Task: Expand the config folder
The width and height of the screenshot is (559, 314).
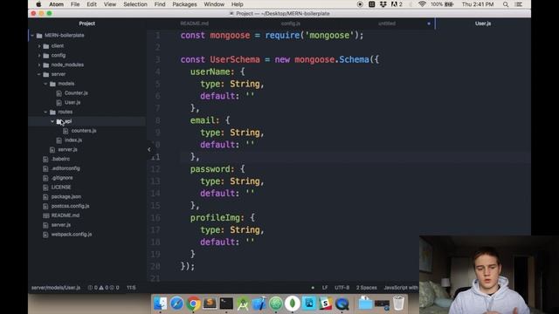Action: [39, 56]
